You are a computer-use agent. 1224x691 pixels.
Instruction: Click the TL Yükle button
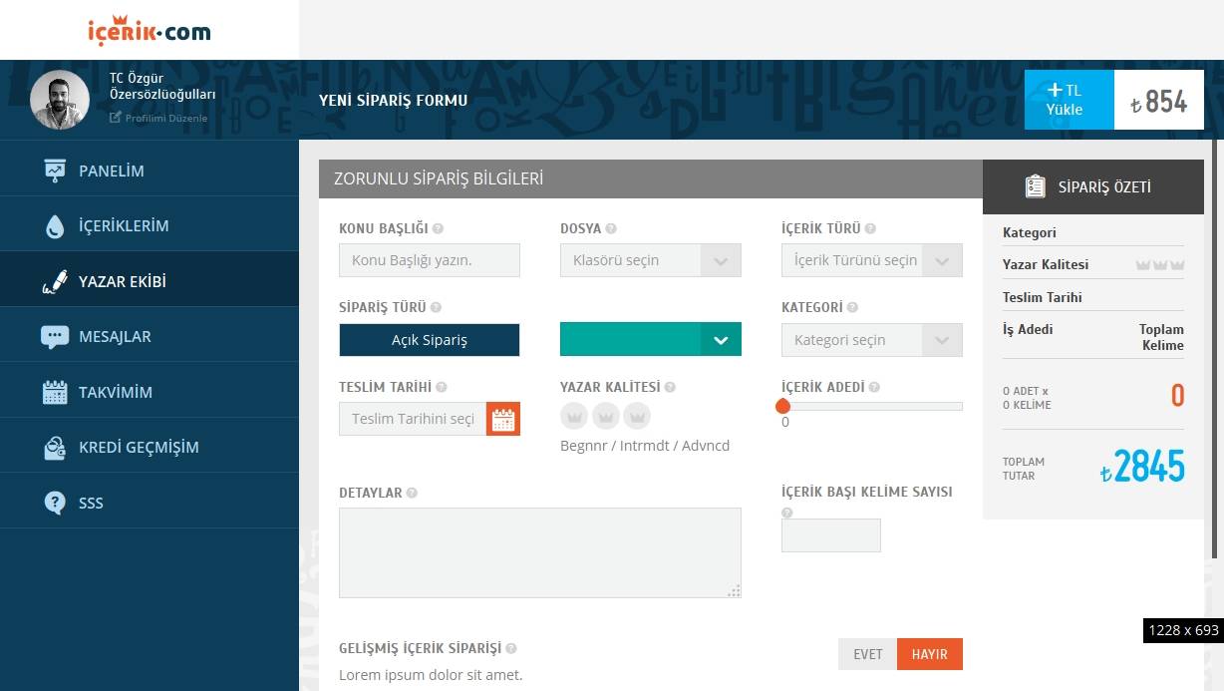1068,99
